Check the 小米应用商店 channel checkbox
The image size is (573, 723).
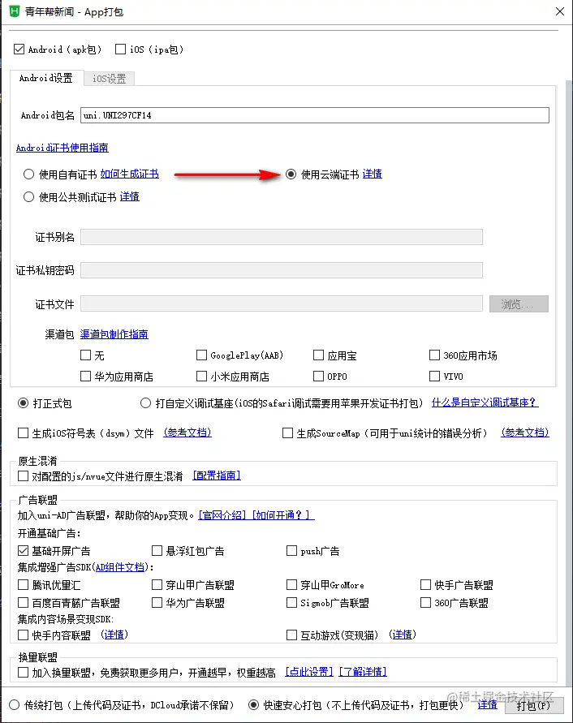[x=201, y=377]
